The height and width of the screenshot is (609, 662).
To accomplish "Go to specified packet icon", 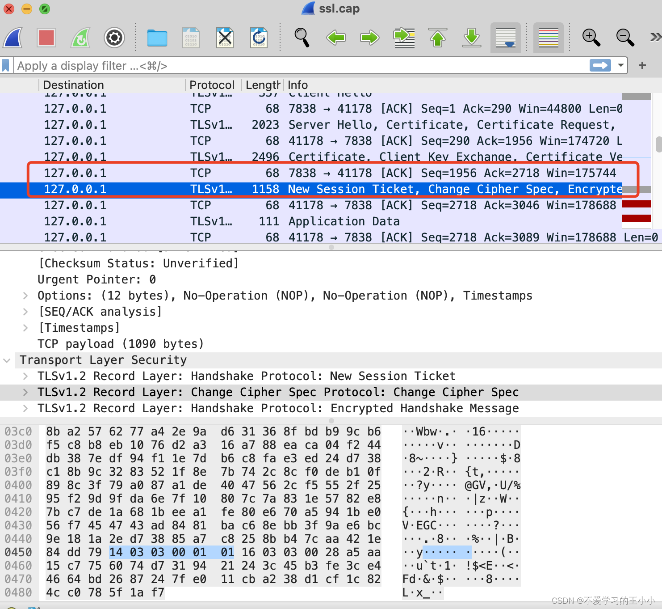I will pos(404,38).
